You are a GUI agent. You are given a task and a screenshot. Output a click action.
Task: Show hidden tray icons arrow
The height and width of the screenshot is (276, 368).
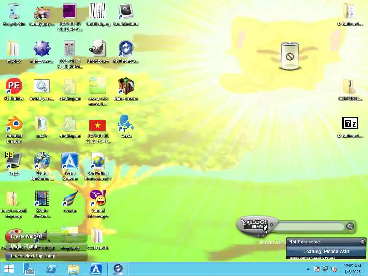(308, 269)
